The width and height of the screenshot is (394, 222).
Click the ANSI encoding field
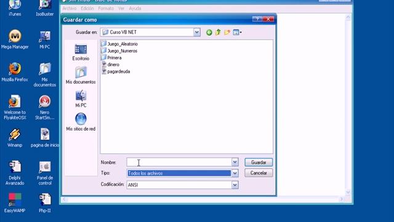179,185
